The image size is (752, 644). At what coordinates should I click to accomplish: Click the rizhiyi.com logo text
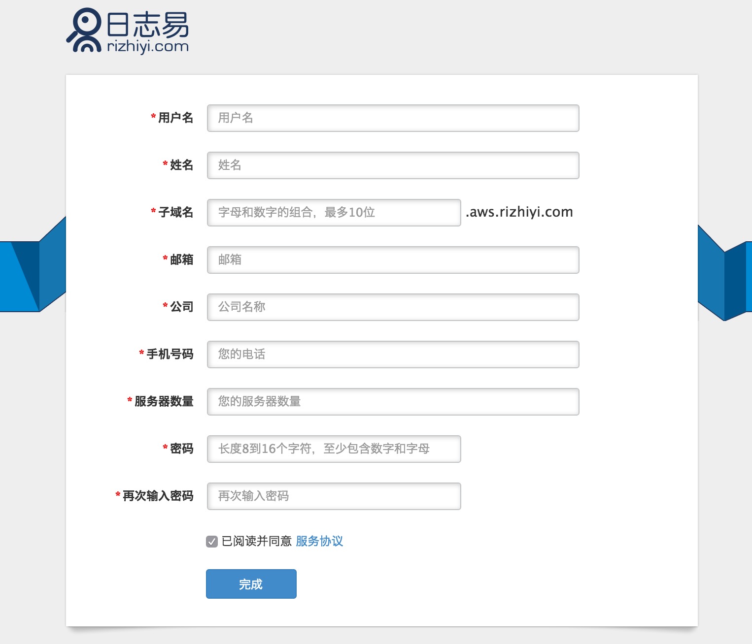pos(148,46)
